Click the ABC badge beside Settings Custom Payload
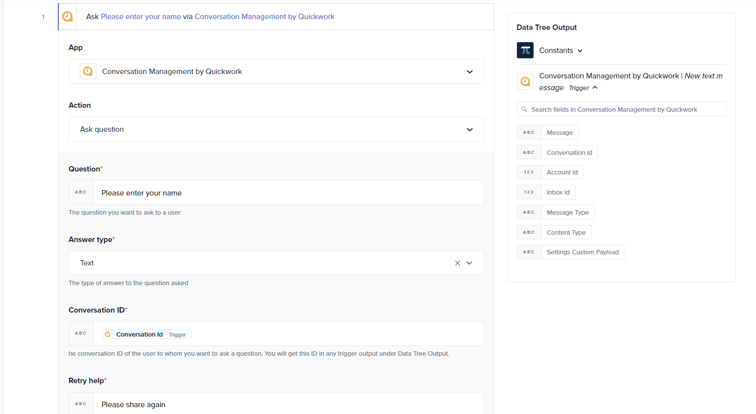This screenshot has width=756, height=414. click(x=529, y=252)
